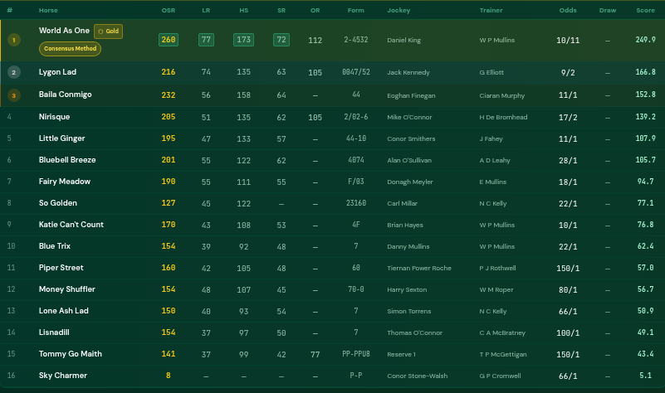Viewport: 665px width, 393px height.
Task: Click the highlighted SR value 72
Action: click(281, 40)
